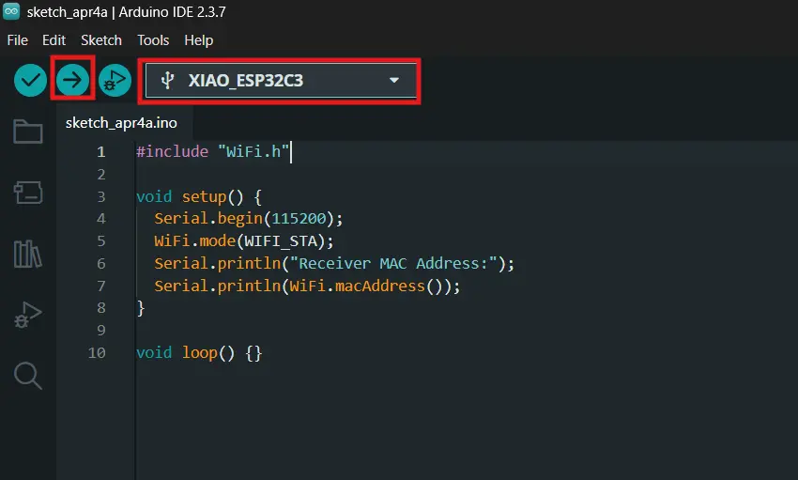Open the XIAO_ESP32C3 board selector
Image resolution: width=798 pixels, height=480 pixels.
pyautogui.click(x=281, y=81)
